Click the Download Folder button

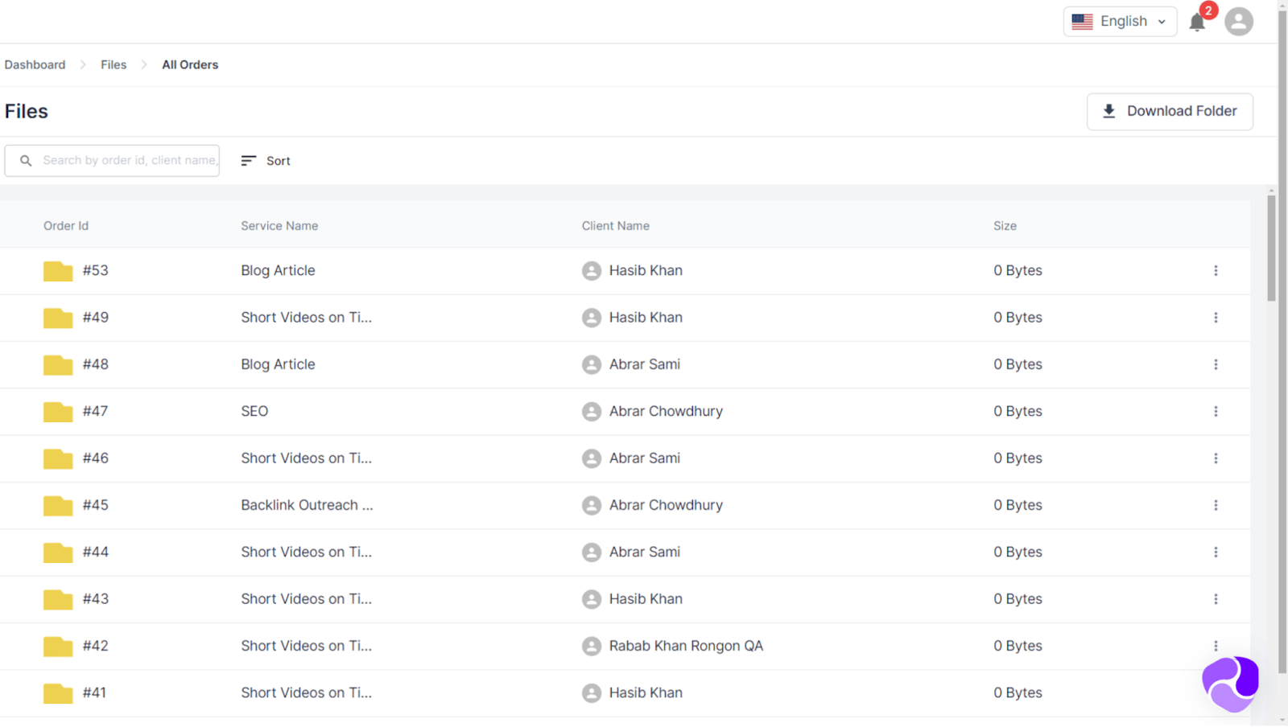(x=1169, y=111)
